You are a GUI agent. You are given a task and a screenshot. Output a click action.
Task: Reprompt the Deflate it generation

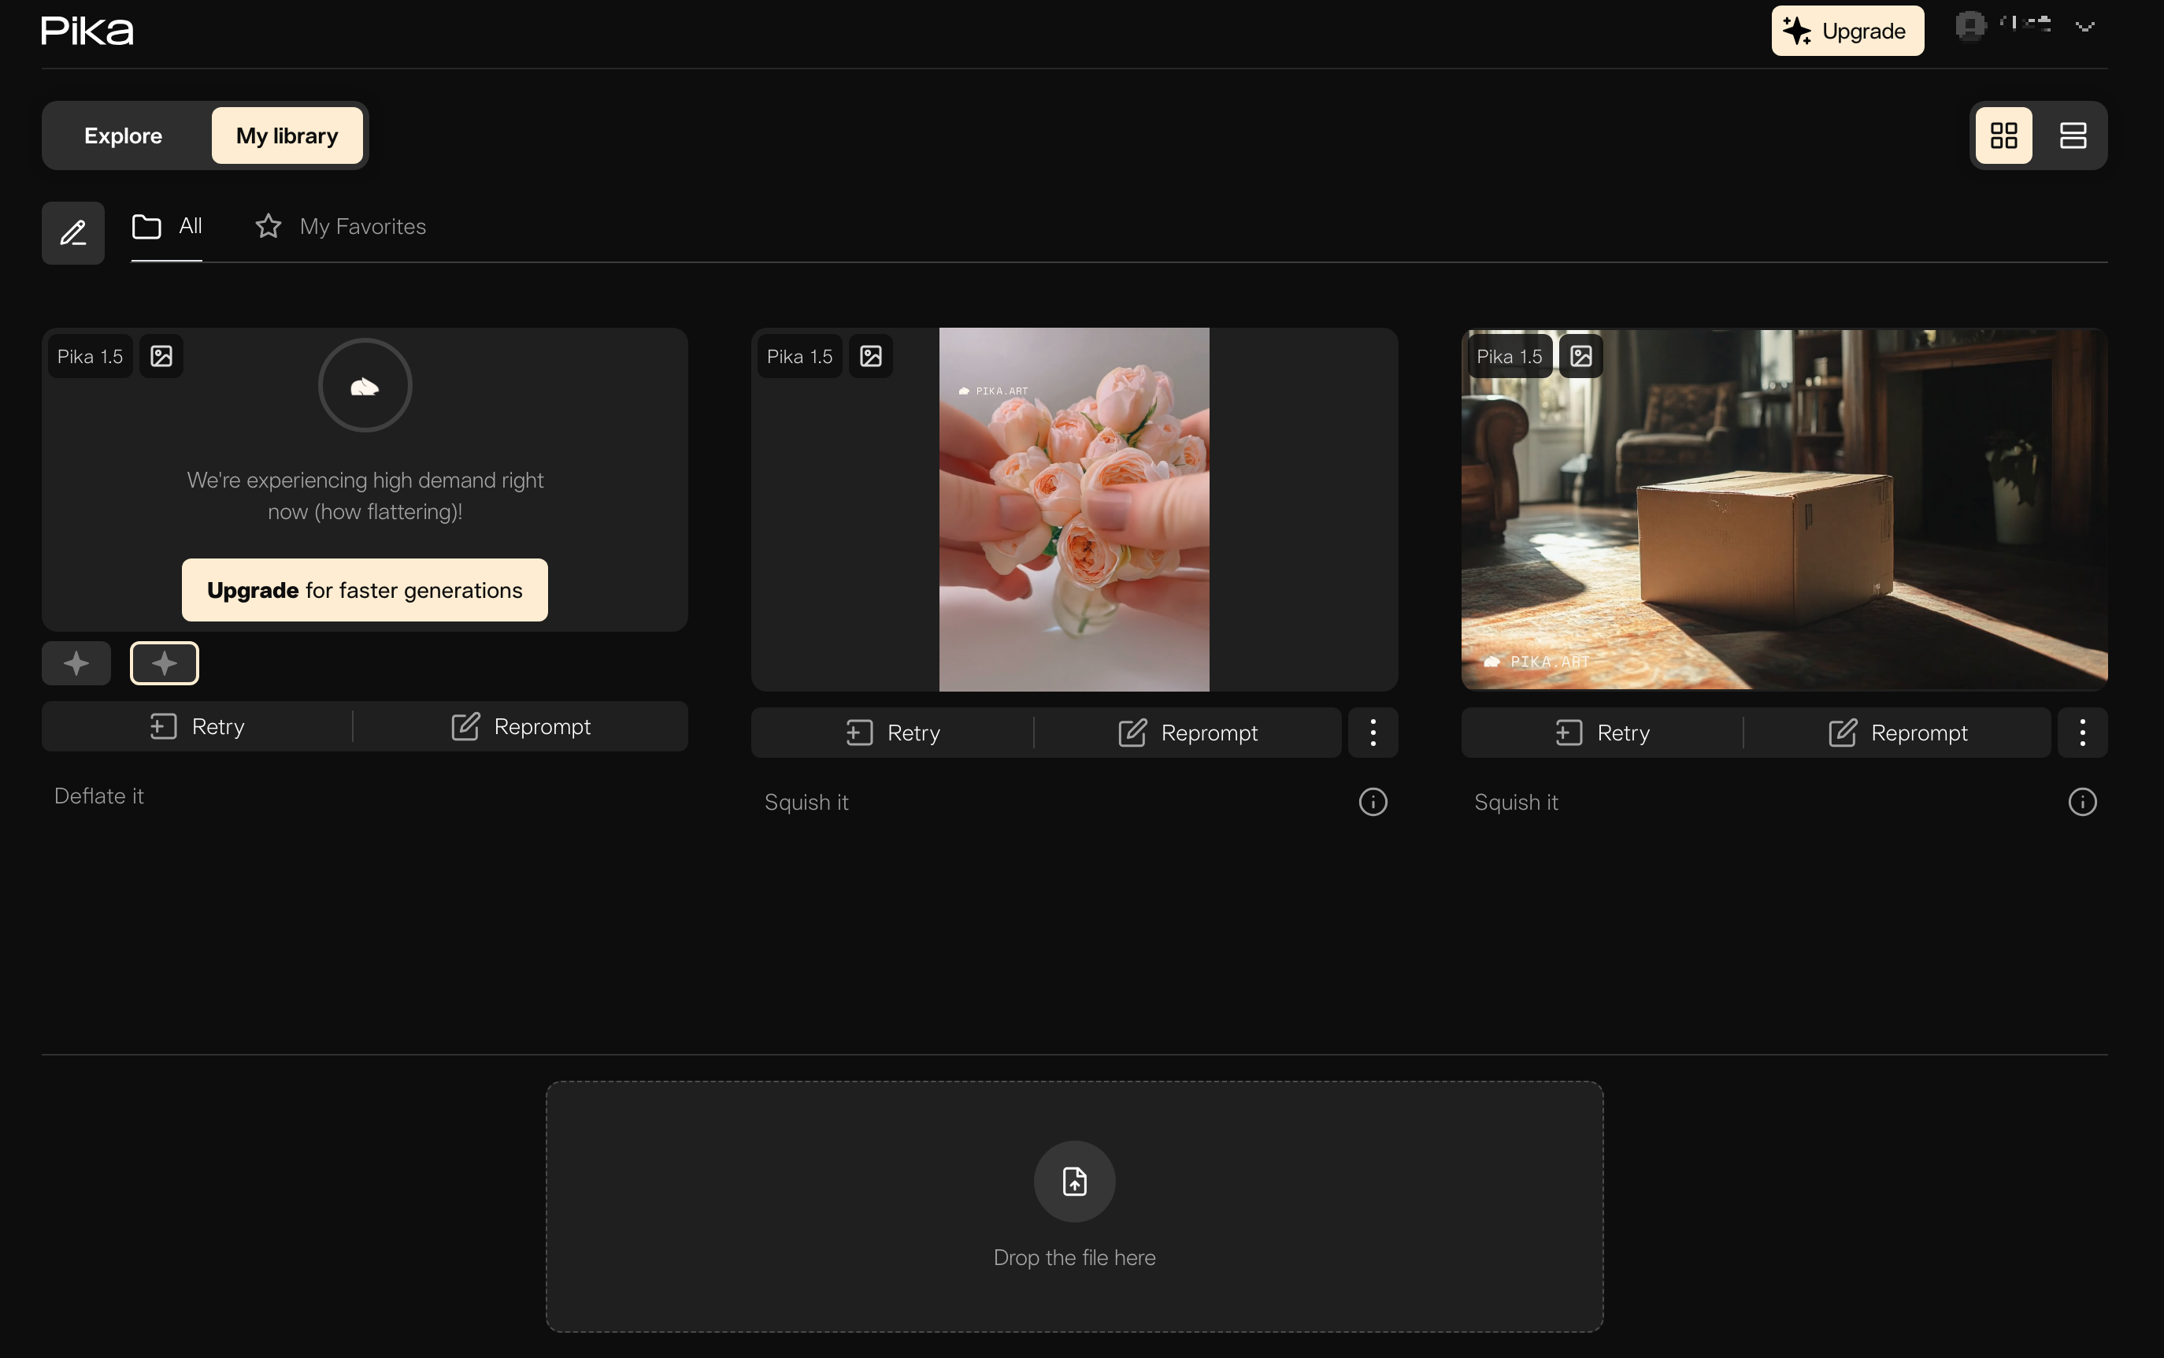coord(521,726)
